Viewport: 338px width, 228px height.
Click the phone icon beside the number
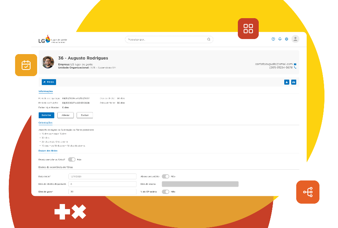tap(295, 67)
